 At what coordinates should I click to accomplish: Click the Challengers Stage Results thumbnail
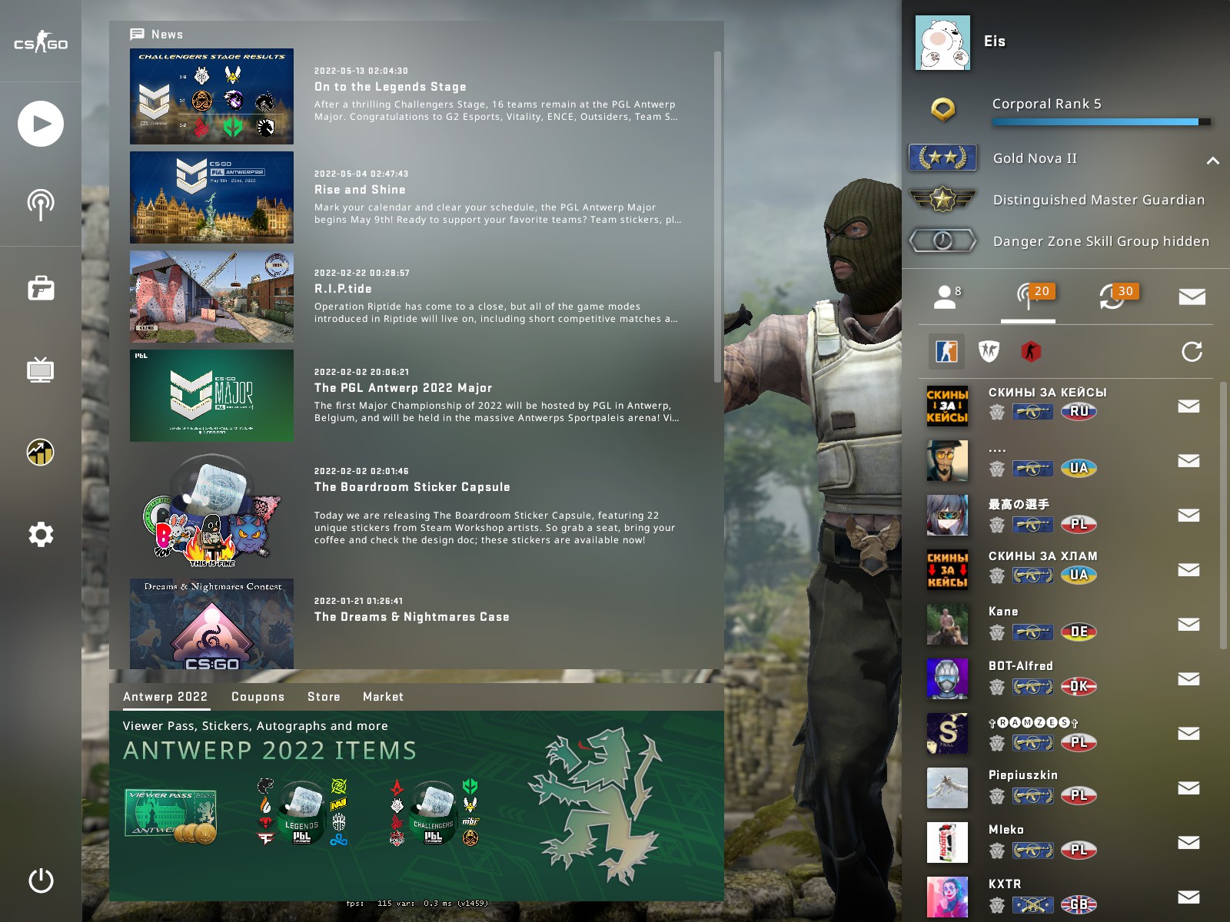click(211, 97)
